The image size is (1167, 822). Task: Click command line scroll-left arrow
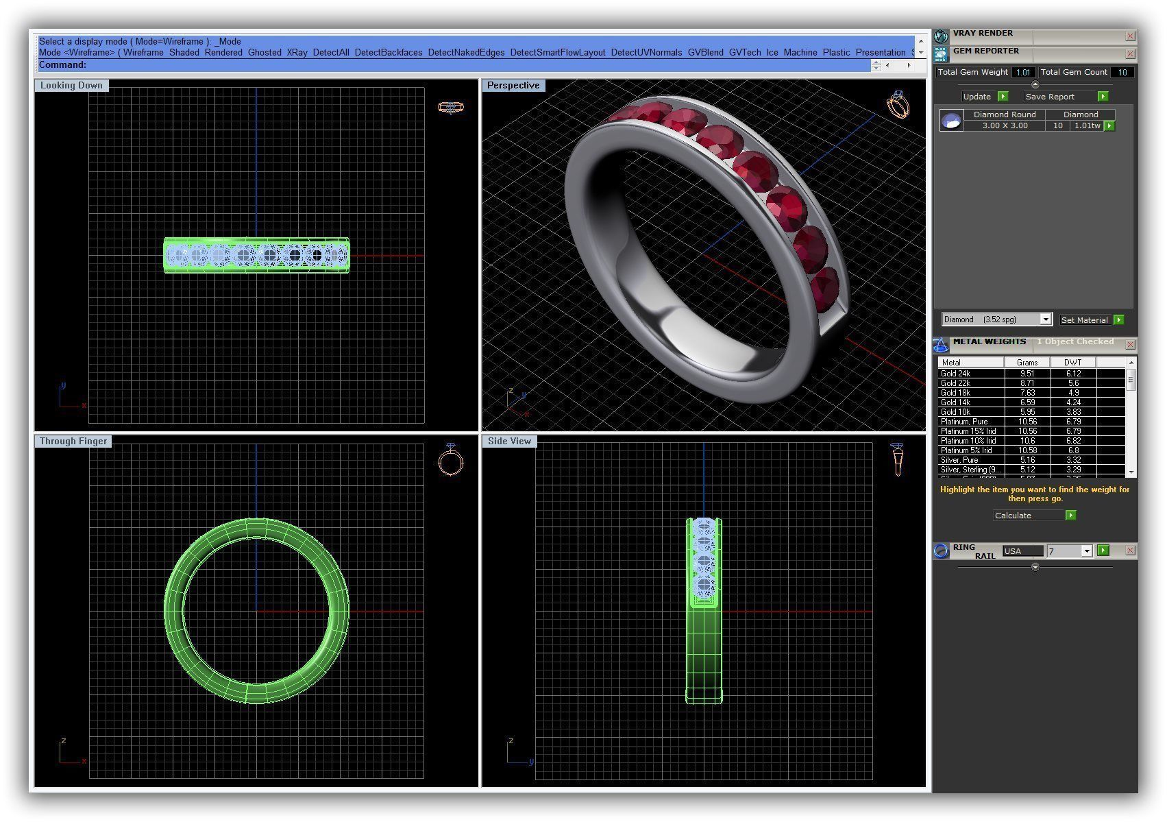click(888, 66)
